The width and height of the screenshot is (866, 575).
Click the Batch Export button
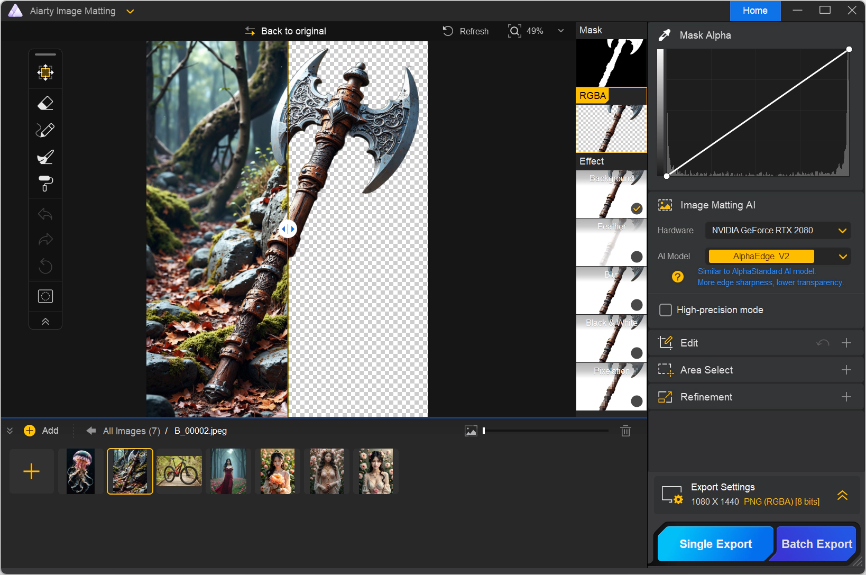point(816,544)
